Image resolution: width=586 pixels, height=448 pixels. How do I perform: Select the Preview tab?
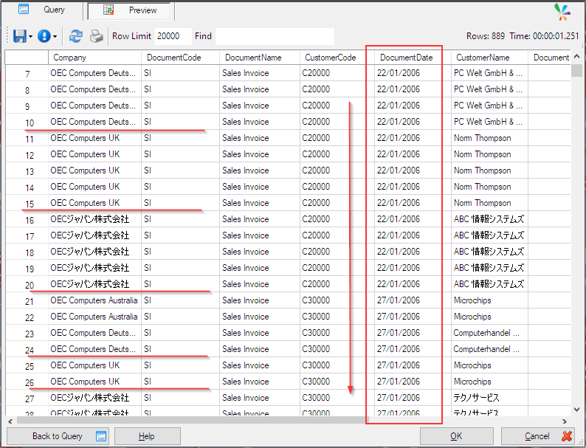tap(129, 10)
